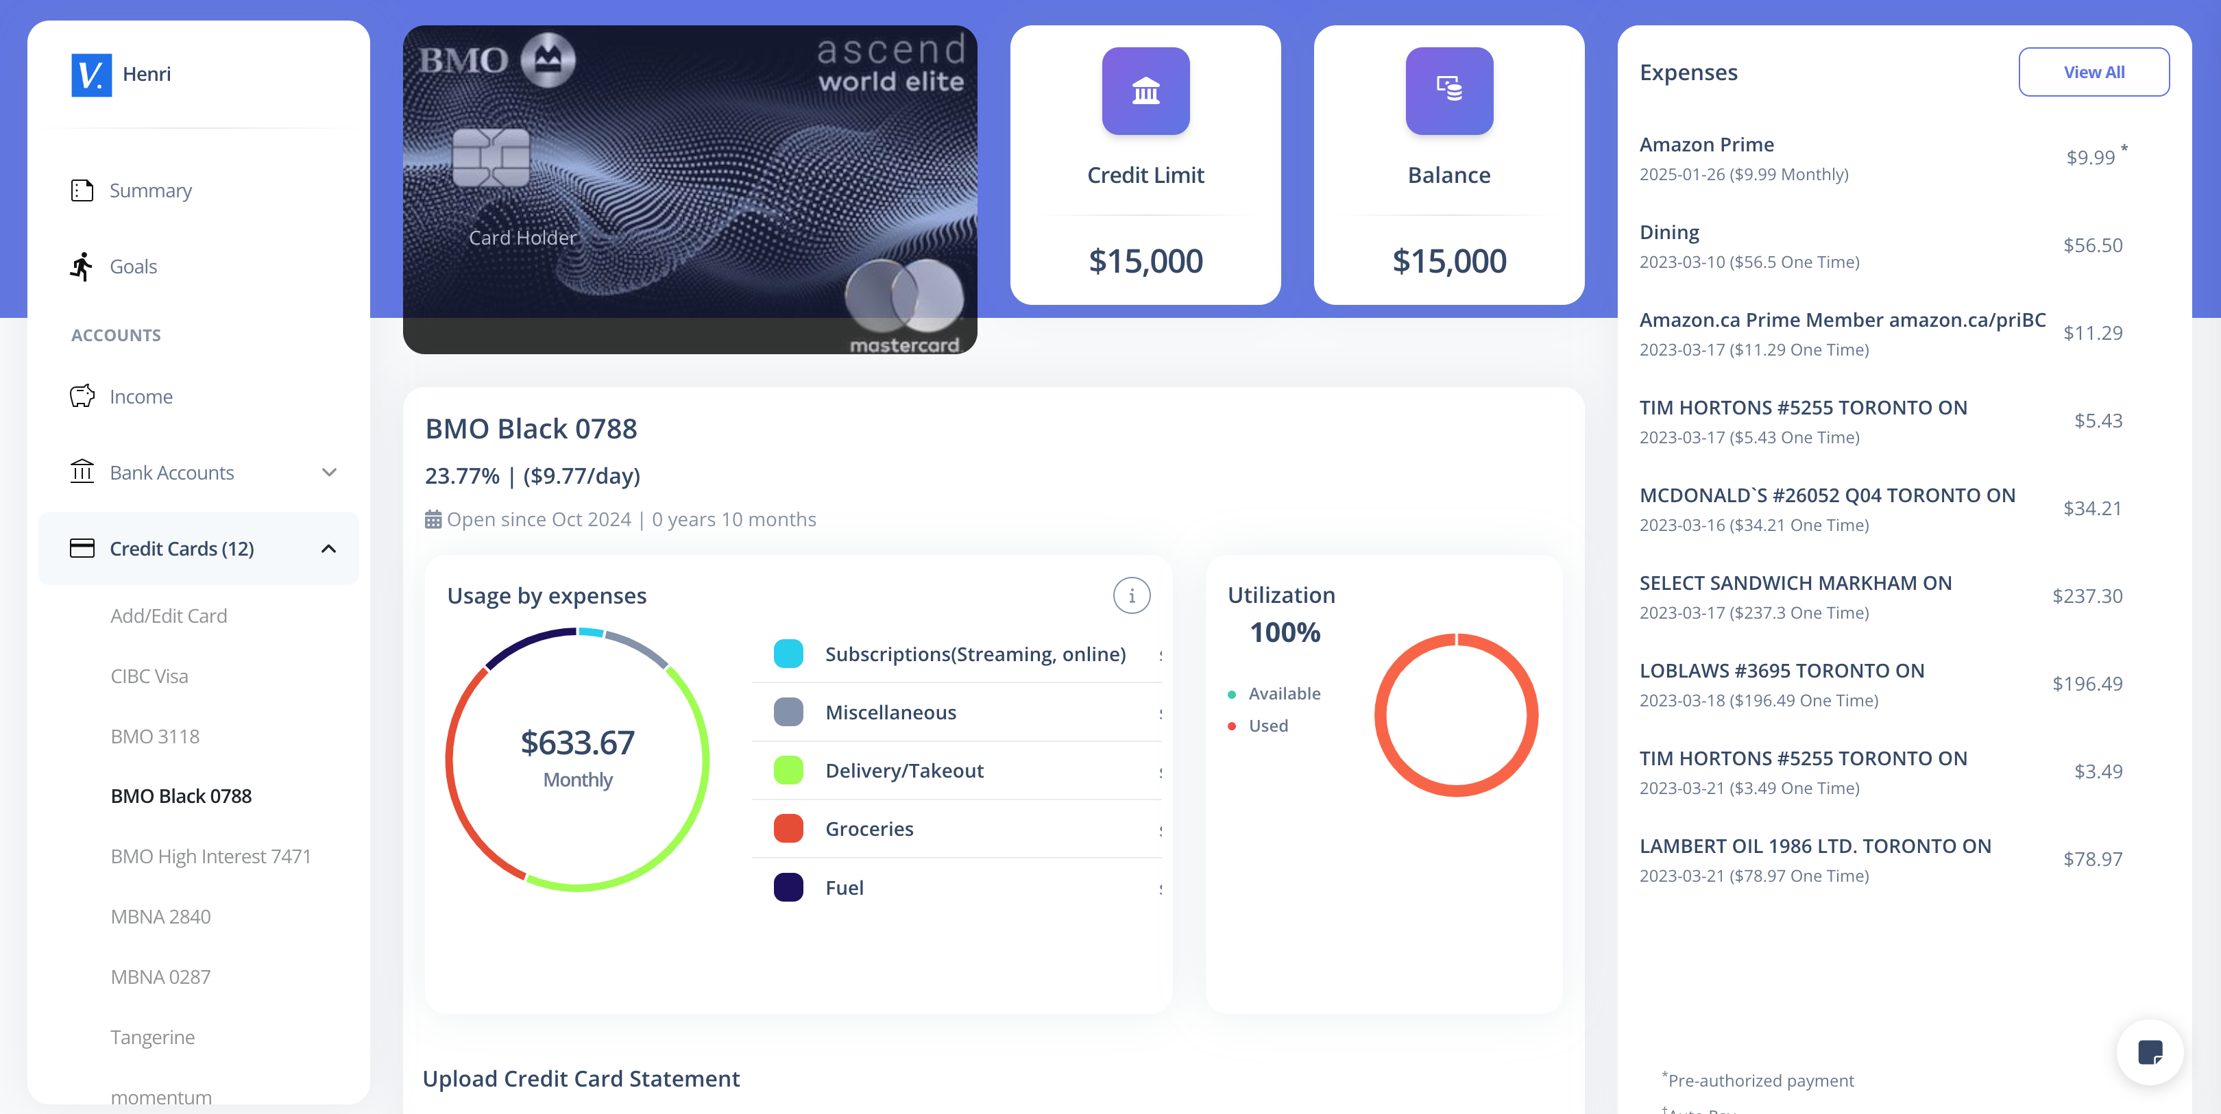Viewport: 2221px width, 1114px height.
Task: Collapse the Credit Cards chevron
Action: coord(328,549)
